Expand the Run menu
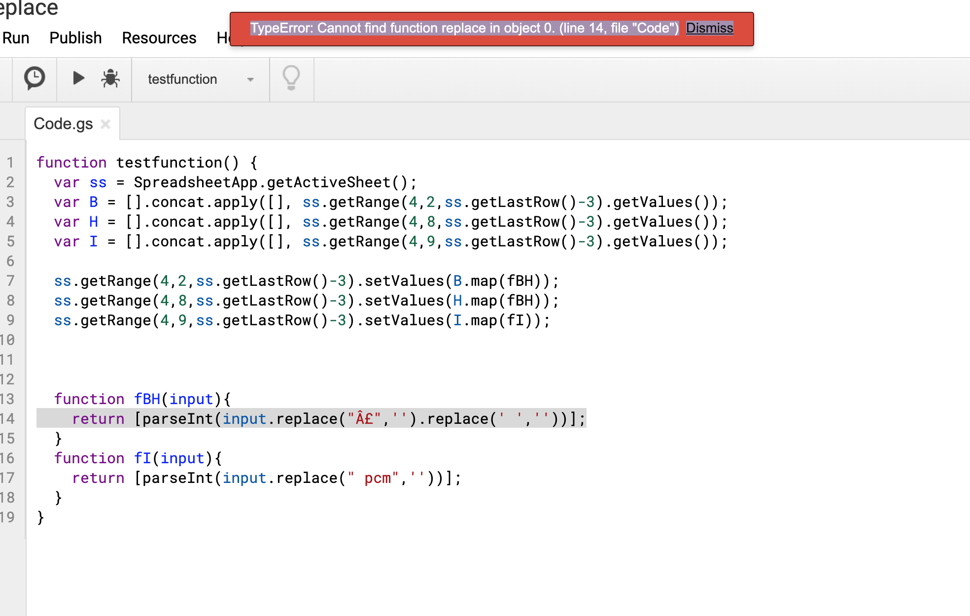Screen dimensions: 970x616 coord(15,38)
